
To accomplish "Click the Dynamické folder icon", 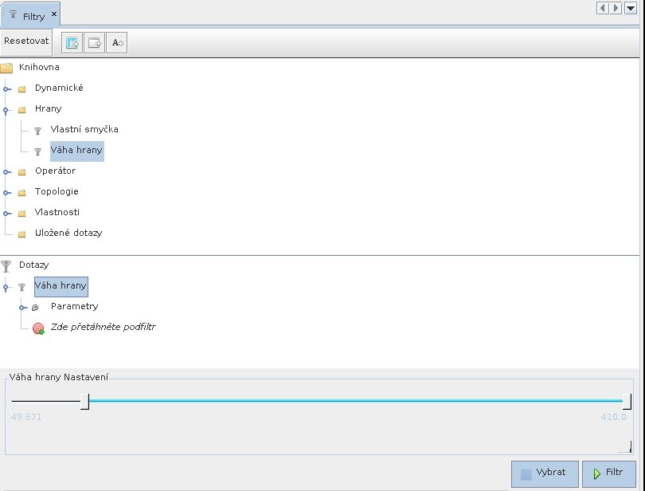I will tap(21, 89).
